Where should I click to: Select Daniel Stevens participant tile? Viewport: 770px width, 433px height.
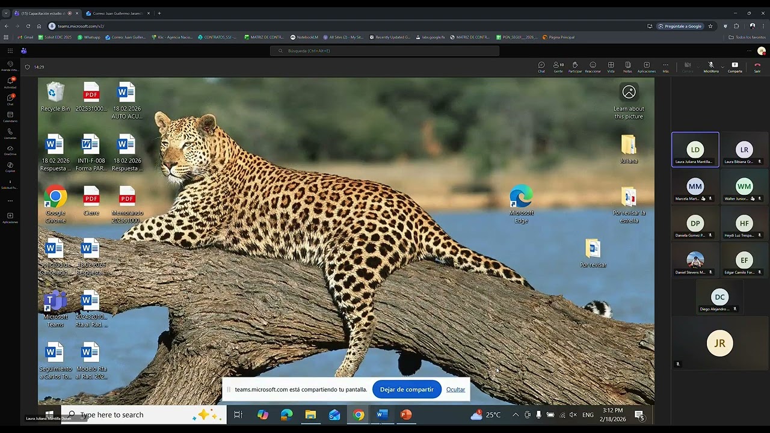695,260
